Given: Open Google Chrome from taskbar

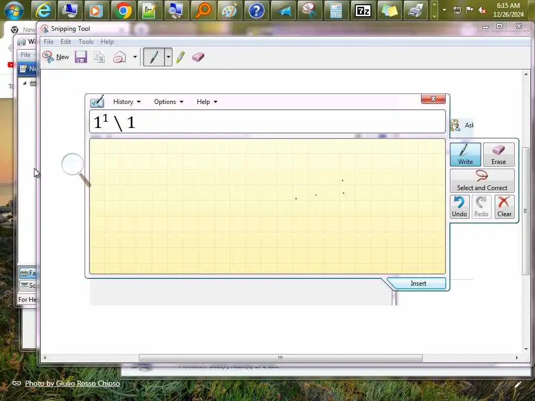Looking at the screenshot, I should point(123,10).
